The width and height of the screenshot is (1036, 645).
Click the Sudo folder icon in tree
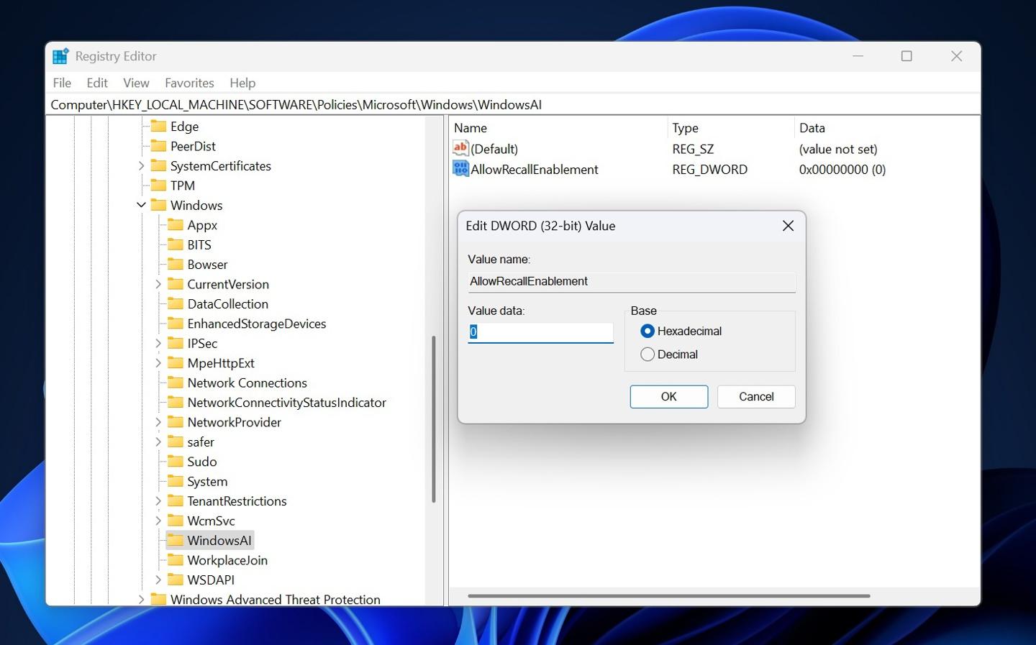pos(176,462)
